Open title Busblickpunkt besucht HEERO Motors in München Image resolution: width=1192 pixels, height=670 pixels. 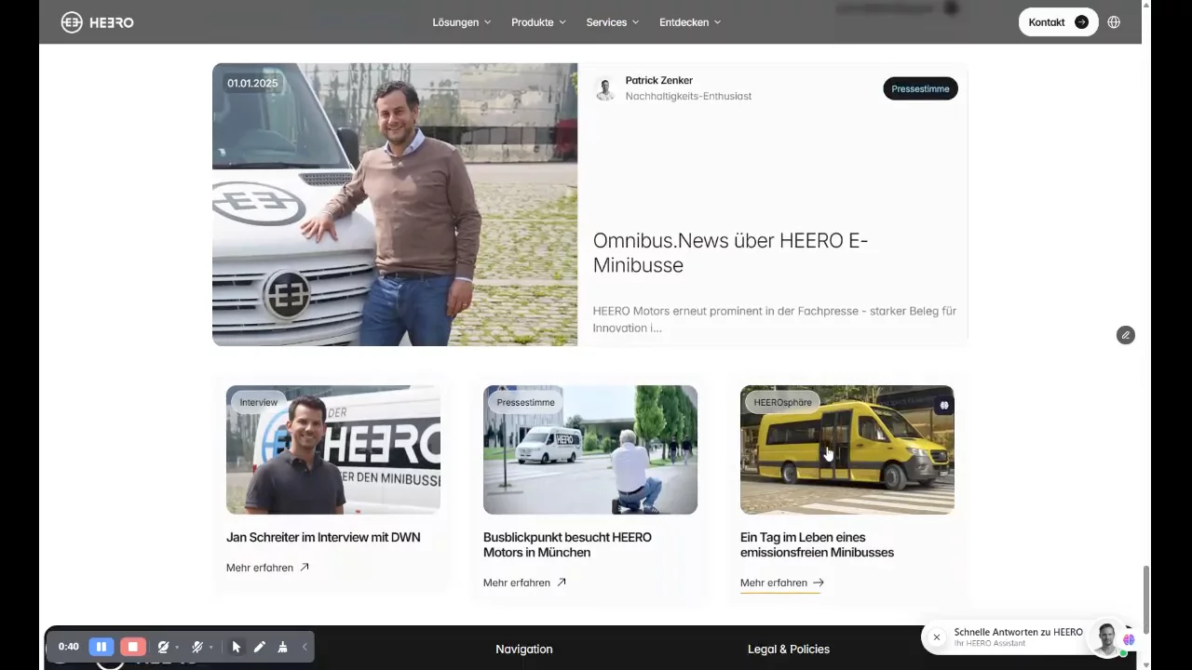pos(567,544)
